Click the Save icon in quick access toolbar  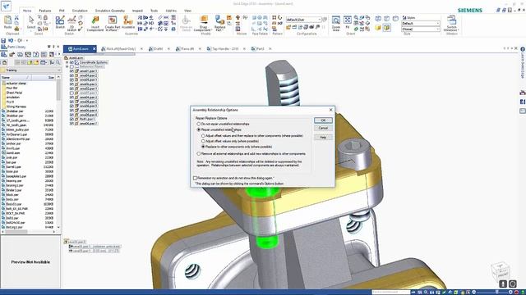click(3, 40)
